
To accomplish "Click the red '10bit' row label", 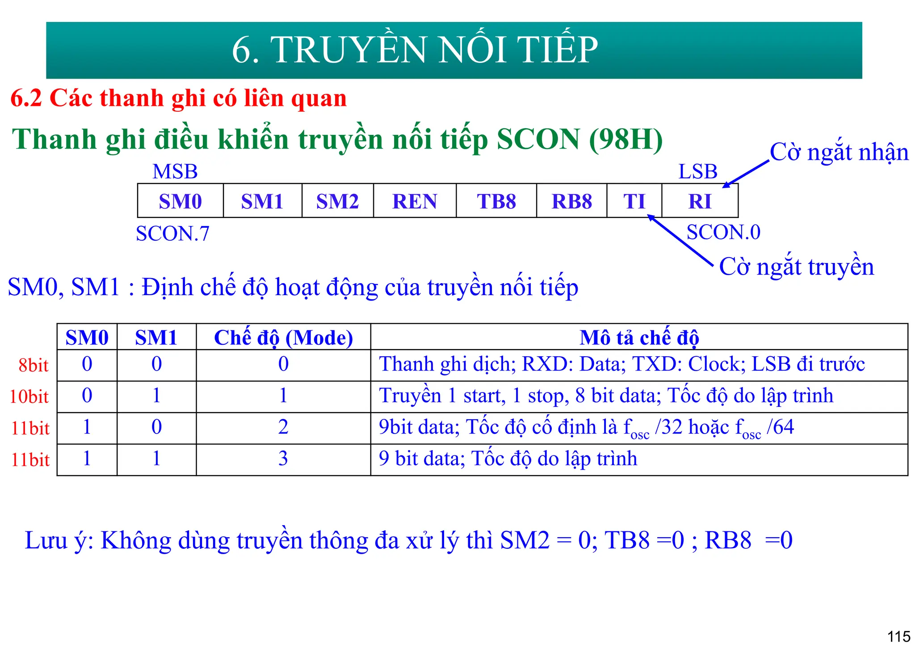I will click(29, 397).
